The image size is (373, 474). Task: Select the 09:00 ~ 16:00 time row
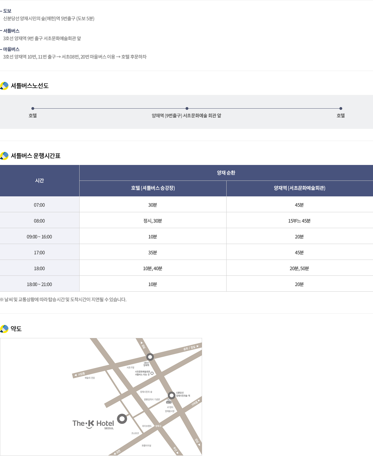39,237
